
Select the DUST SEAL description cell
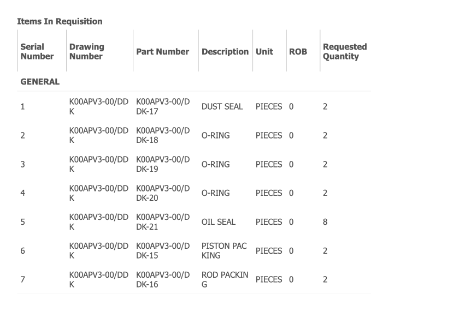pyautogui.click(x=222, y=106)
